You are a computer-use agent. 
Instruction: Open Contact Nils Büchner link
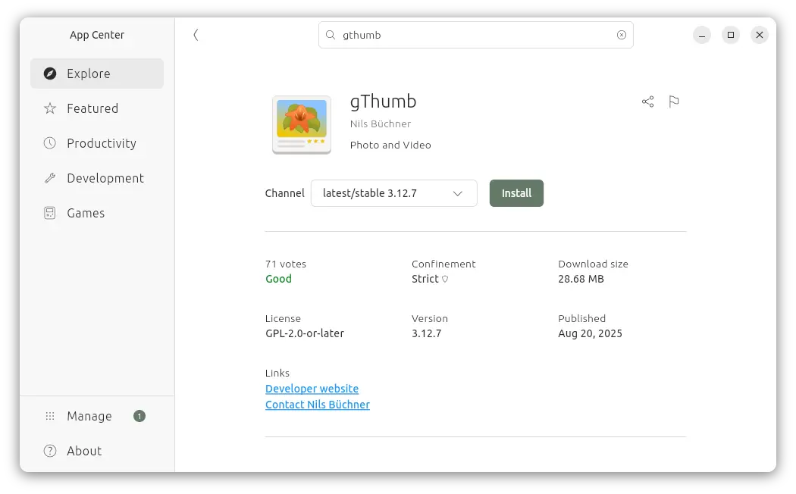point(318,405)
